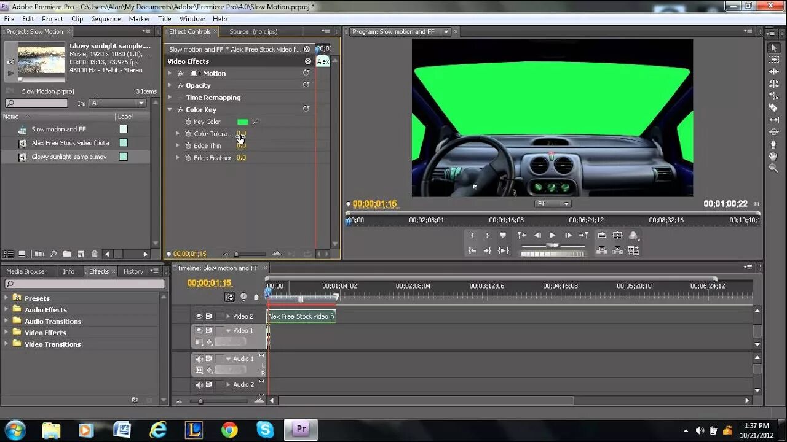
Task: Expand the Audio Transitions folder
Action: pyautogui.click(x=7, y=321)
